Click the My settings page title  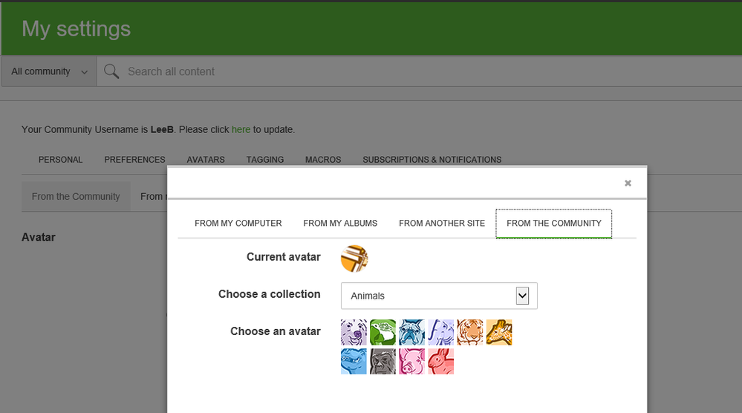[x=77, y=29]
